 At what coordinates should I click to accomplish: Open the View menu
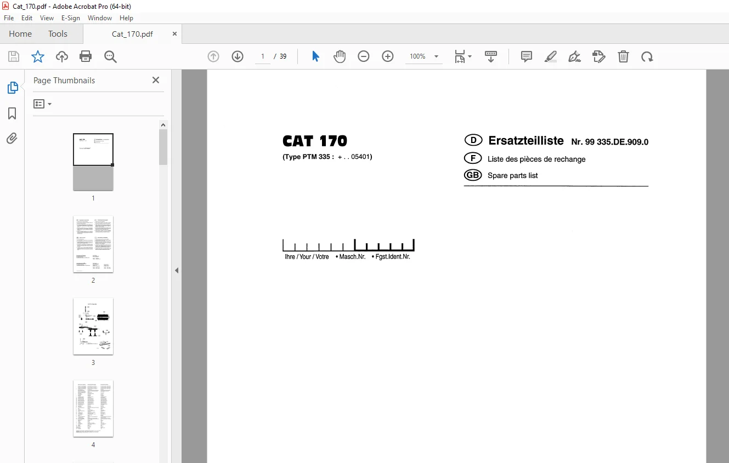pyautogui.click(x=47, y=18)
